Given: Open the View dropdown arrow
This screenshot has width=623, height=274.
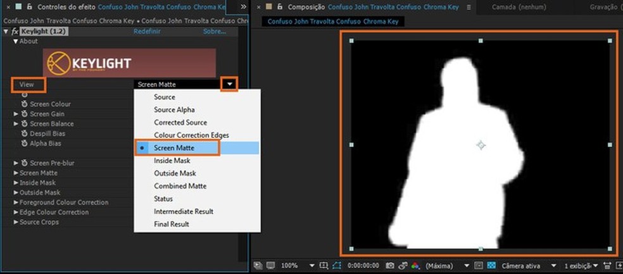Looking at the screenshot, I should click(229, 84).
